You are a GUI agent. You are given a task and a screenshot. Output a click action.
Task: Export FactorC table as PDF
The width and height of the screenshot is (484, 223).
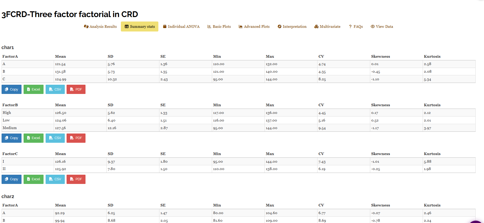coord(76,179)
